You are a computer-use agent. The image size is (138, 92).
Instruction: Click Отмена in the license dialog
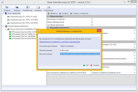[x=95, y=65]
